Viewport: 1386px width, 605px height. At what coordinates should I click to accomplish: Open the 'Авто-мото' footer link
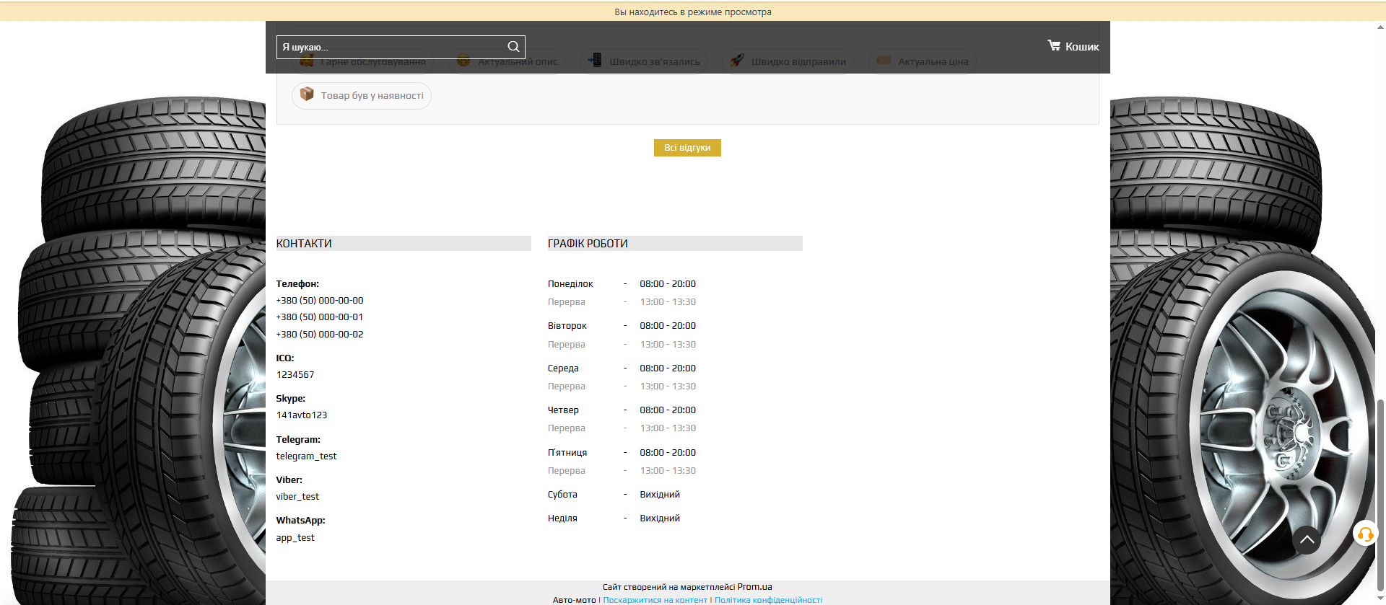coord(574,600)
